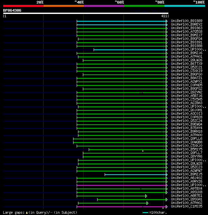Click the green ~80% identity legend segment
The image size is (208, 215).
[x=144, y=6]
